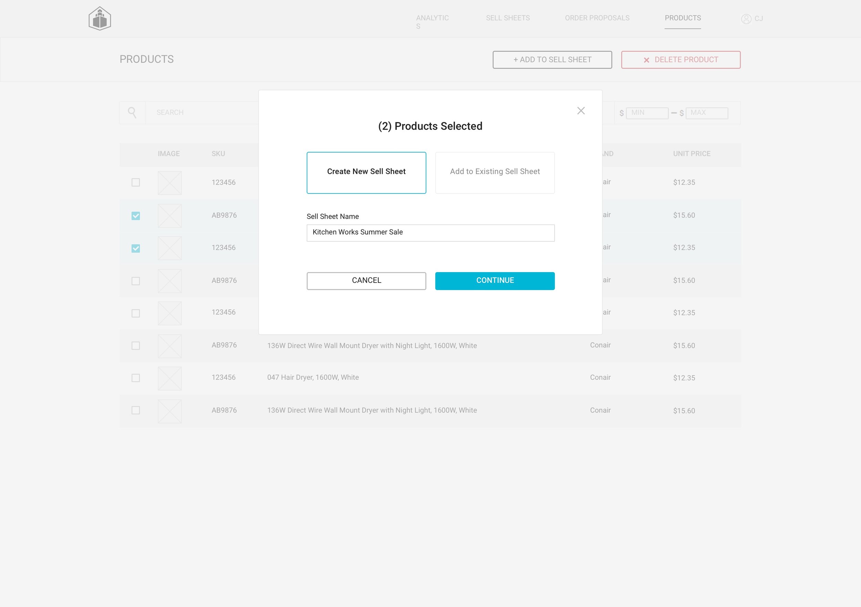This screenshot has height=607, width=861.
Task: Click the CONTINUE button
Action: [x=495, y=280]
